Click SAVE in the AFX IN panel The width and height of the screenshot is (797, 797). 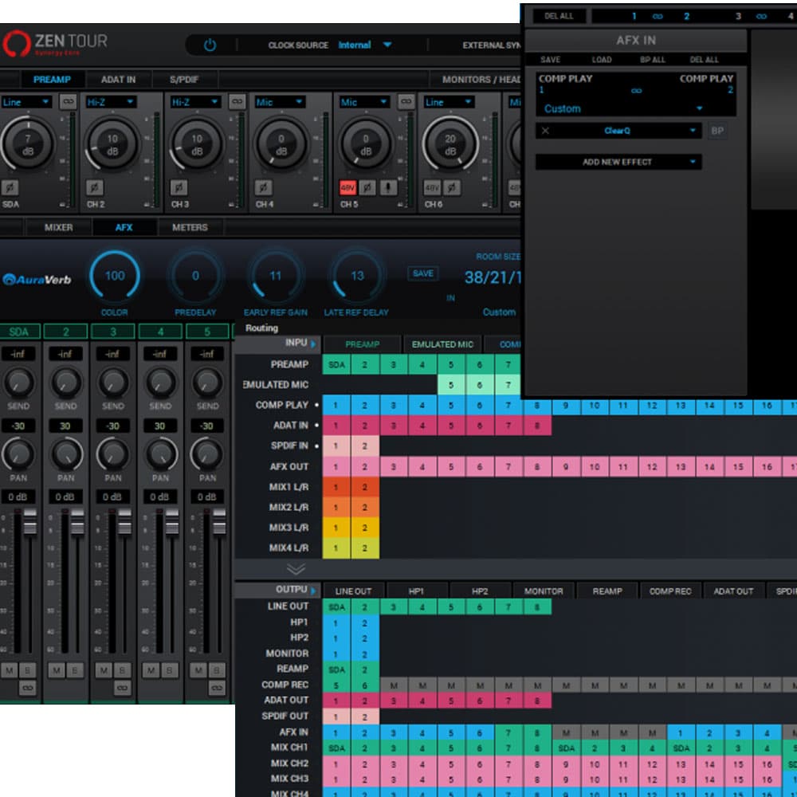pyautogui.click(x=551, y=60)
